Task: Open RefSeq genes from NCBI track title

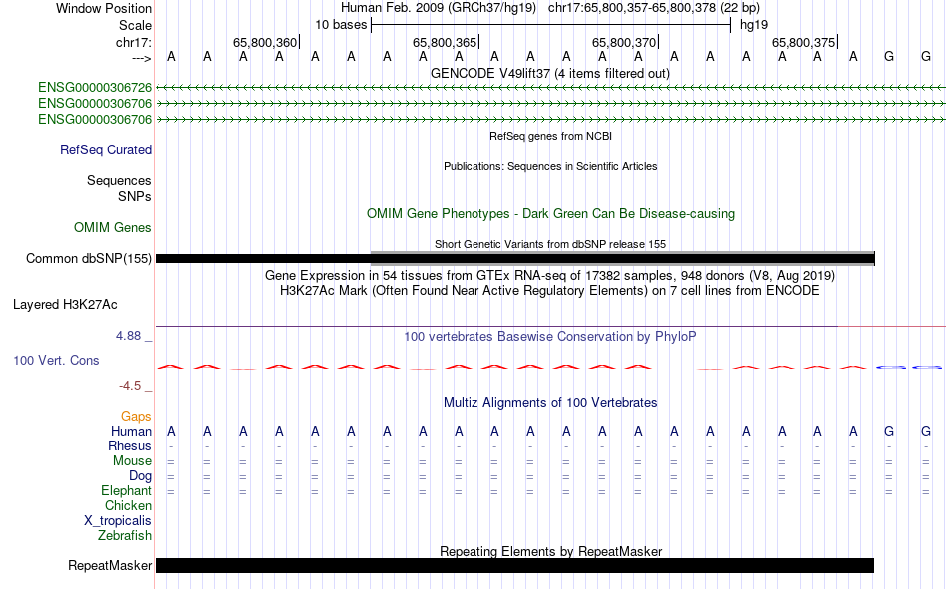Action: tap(550, 136)
